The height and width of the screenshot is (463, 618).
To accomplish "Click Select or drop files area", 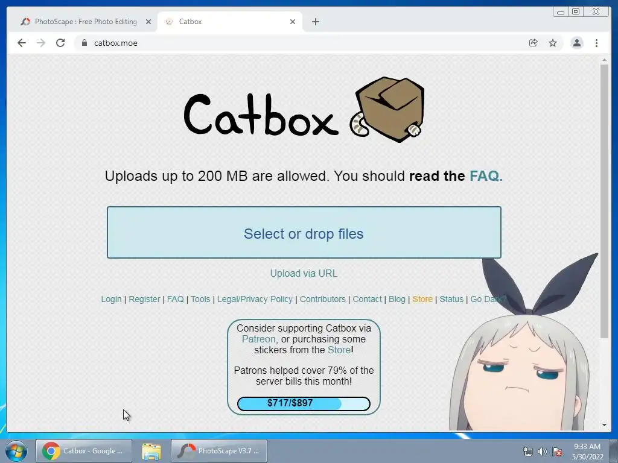I will pos(304,232).
